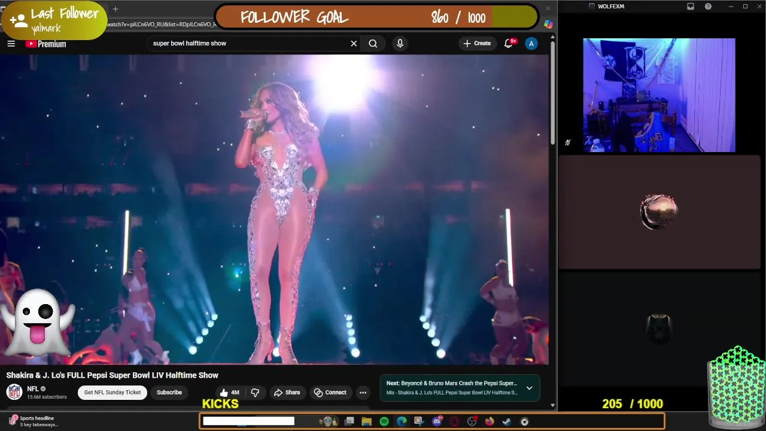This screenshot has width=766, height=431.
Task: Subscribe to the NFL channel
Action: click(x=169, y=393)
